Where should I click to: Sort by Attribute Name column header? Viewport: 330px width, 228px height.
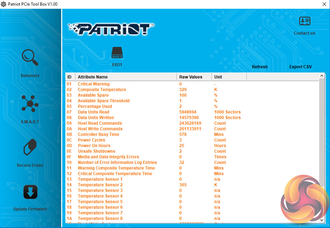[x=126, y=77]
